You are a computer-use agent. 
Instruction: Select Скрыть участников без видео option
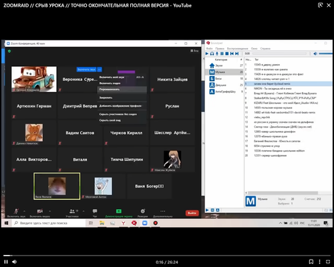[122, 114]
